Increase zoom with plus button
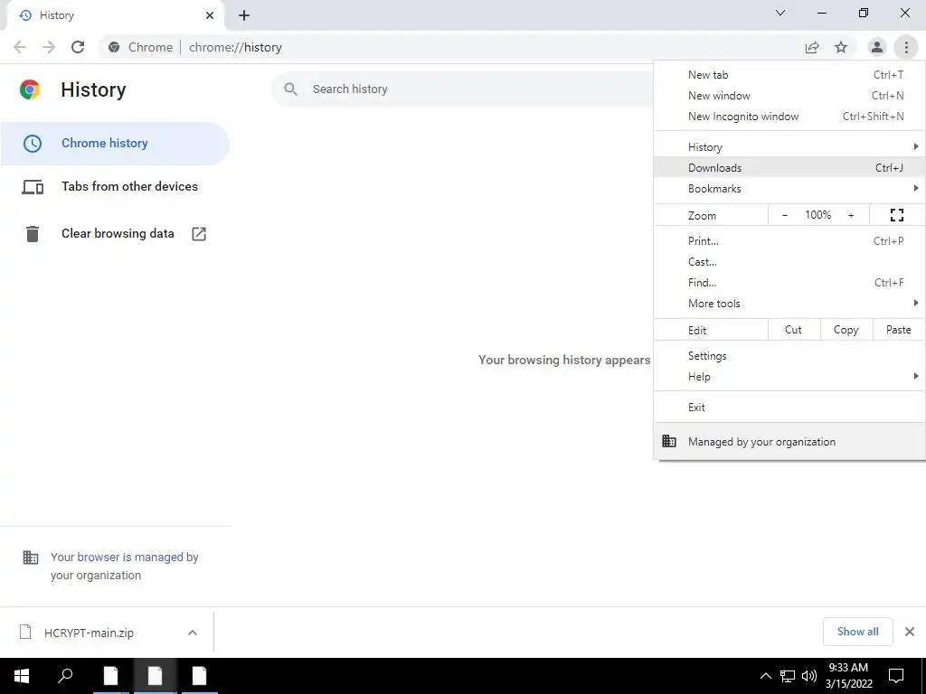Image resolution: width=926 pixels, height=694 pixels. pos(851,215)
